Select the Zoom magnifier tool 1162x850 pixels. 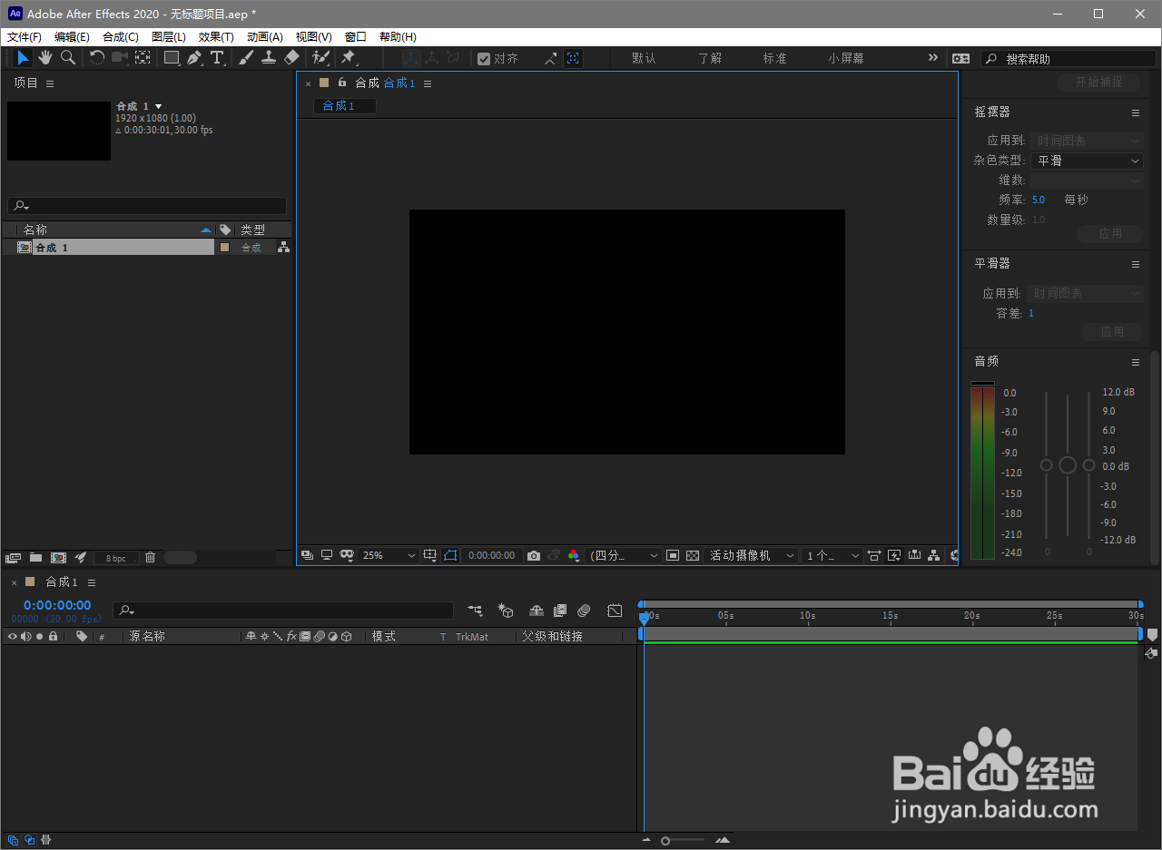(x=68, y=58)
